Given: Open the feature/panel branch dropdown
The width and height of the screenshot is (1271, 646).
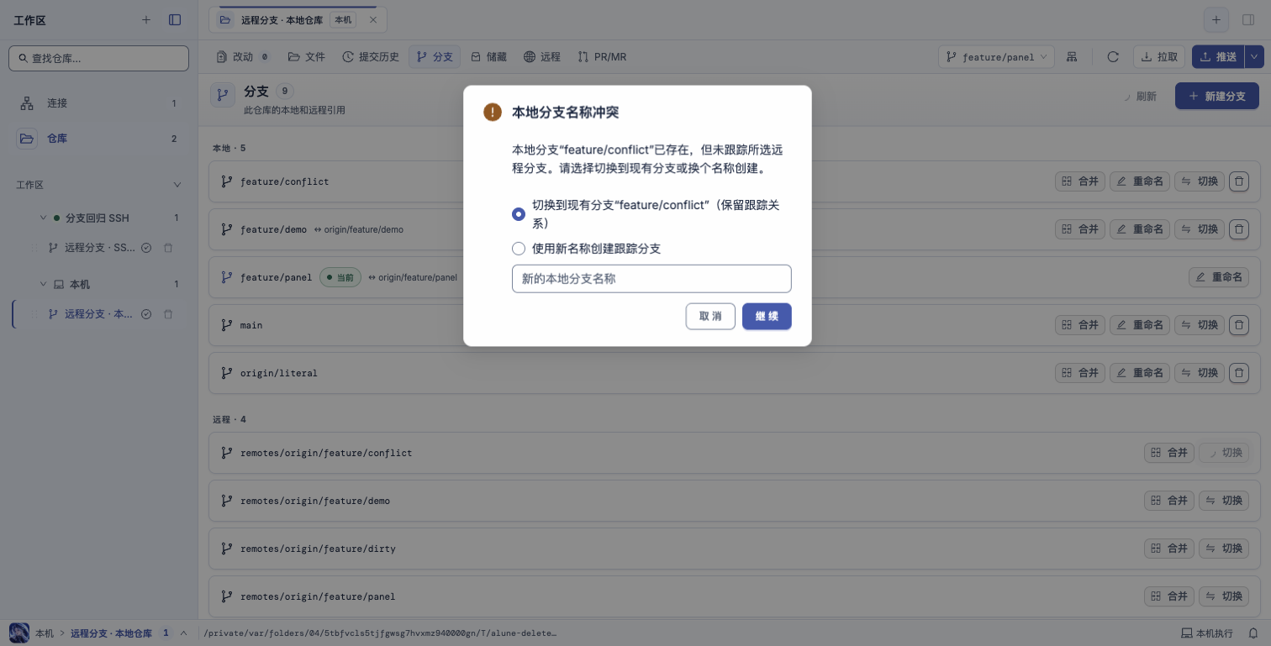Looking at the screenshot, I should [996, 57].
